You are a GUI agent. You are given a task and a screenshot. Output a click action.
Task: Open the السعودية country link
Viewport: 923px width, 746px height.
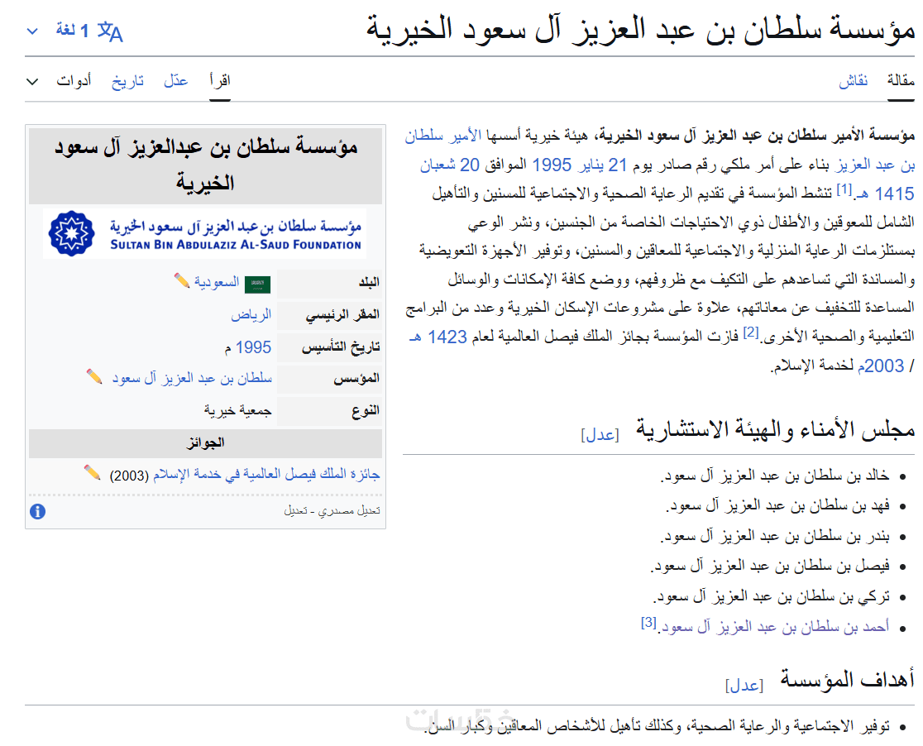tap(218, 283)
